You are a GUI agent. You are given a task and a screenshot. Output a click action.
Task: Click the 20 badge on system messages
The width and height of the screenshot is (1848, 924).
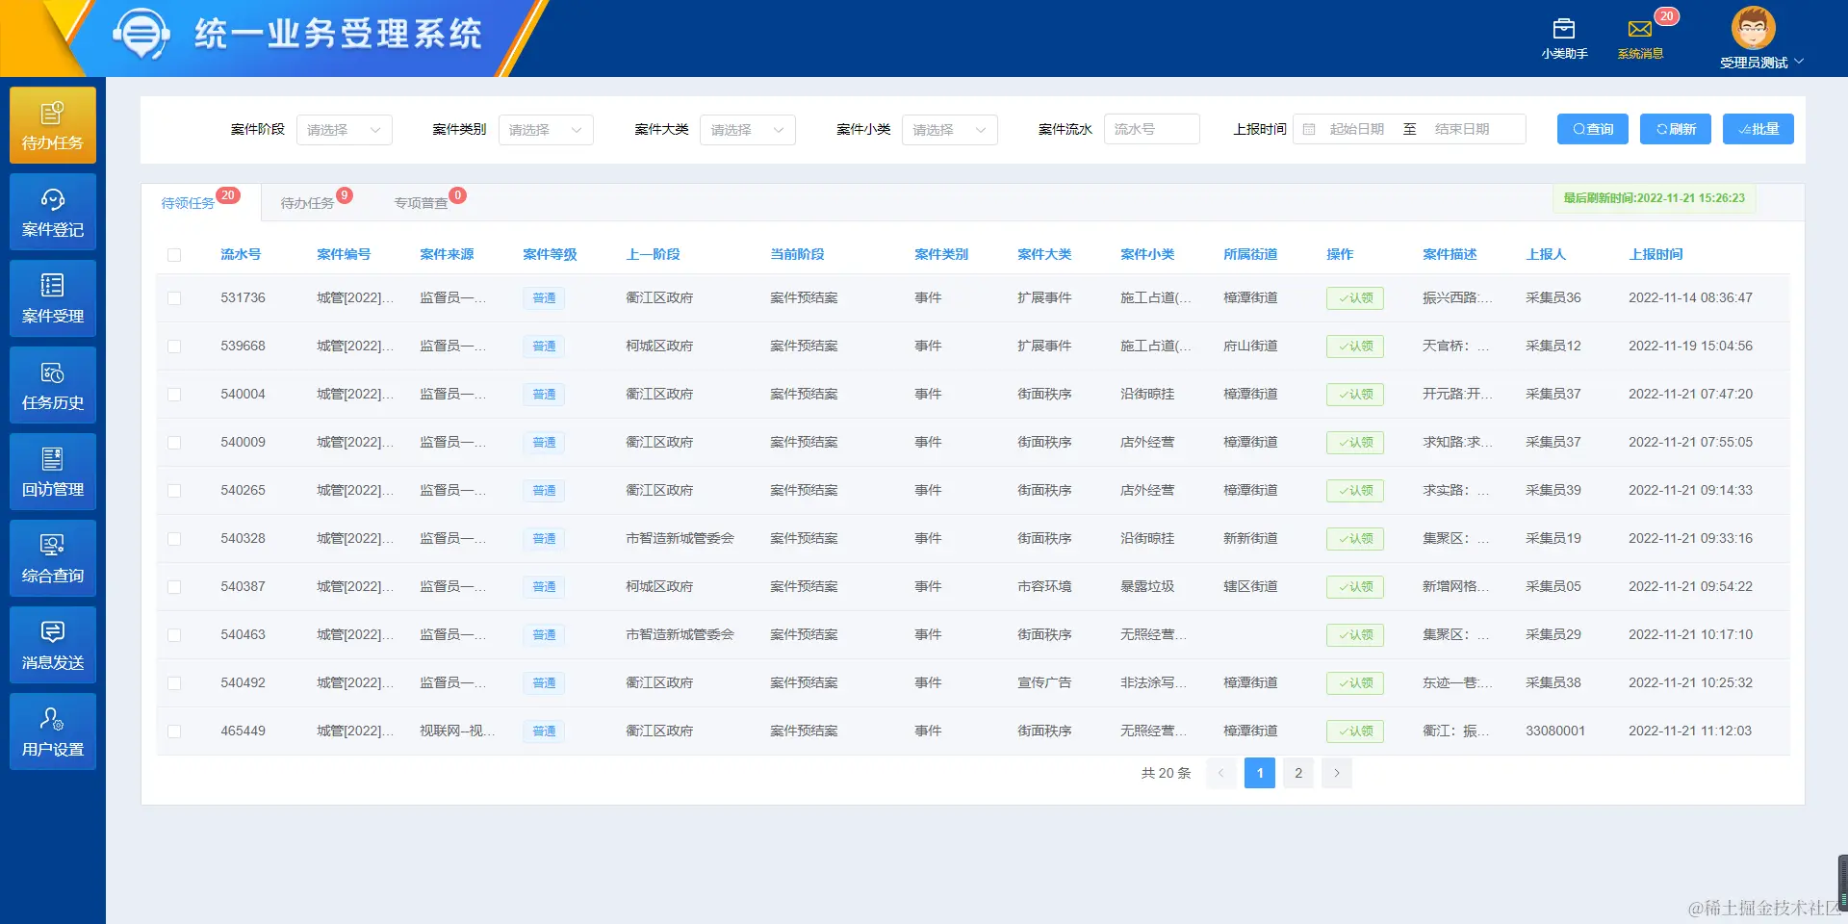coord(1667,16)
